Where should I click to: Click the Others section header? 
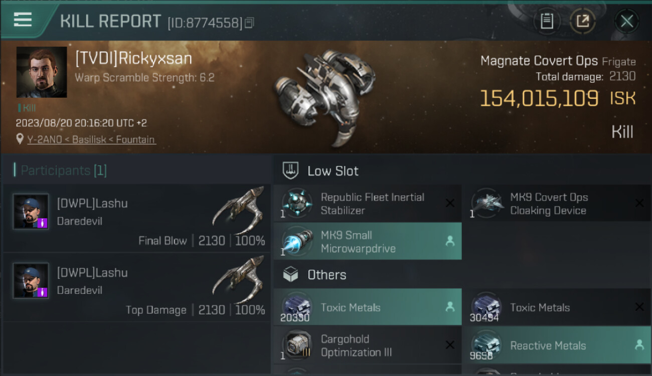[327, 275]
